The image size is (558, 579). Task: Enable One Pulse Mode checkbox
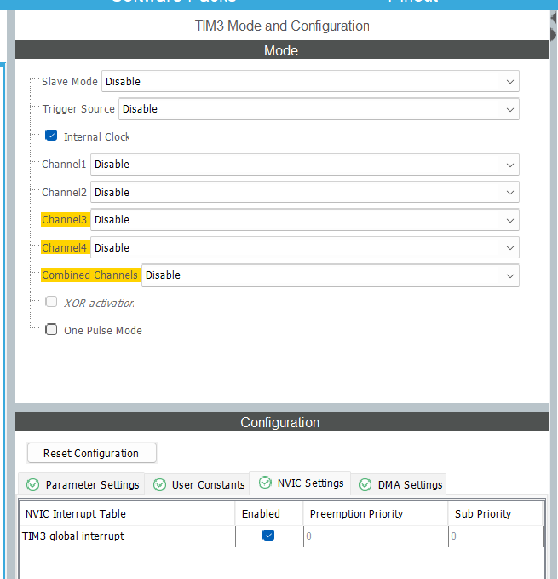coord(51,330)
